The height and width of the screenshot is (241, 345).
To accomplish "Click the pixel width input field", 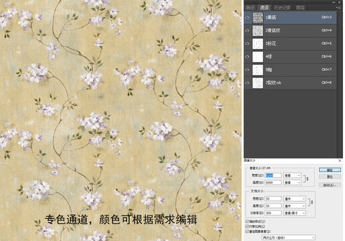I will (x=273, y=175).
